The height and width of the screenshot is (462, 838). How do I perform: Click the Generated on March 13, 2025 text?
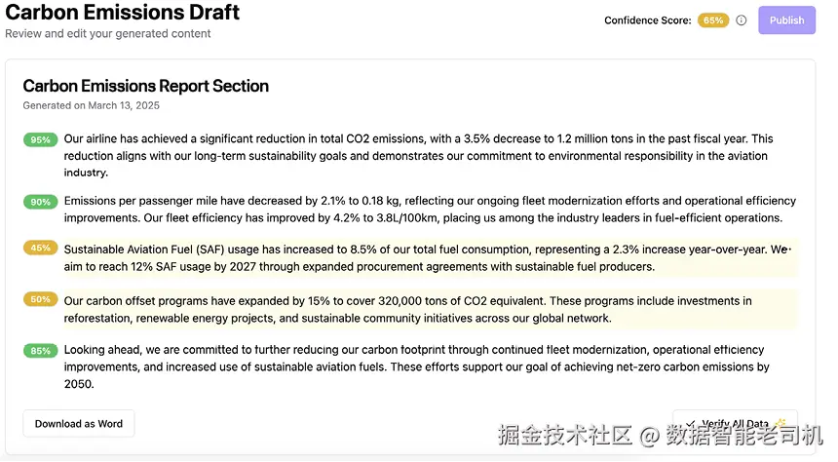tap(91, 105)
